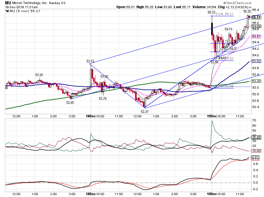Click the 53.30 price peak label
The image size is (264, 197).
[x=39, y=75]
